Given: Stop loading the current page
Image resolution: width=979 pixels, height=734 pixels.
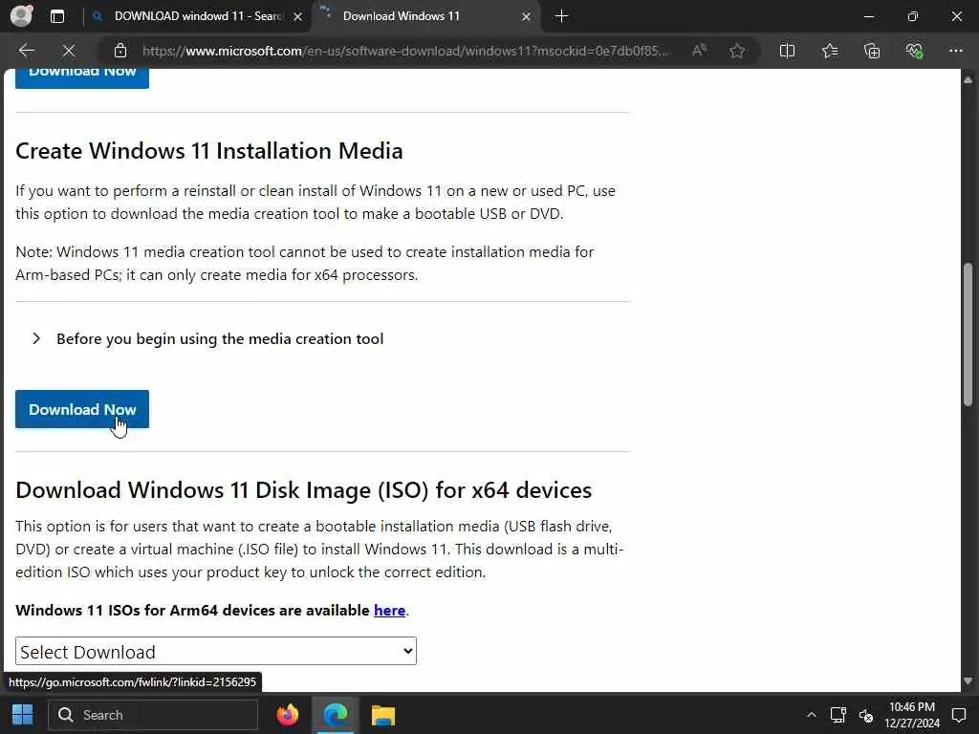Looking at the screenshot, I should (x=69, y=51).
